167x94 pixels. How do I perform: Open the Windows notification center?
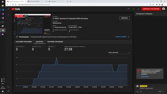tap(3, 91)
